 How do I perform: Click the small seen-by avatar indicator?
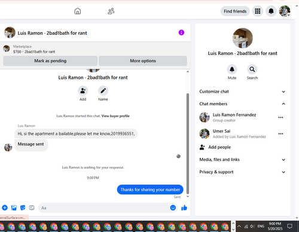point(178,156)
